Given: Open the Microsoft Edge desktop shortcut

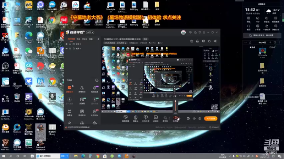Looking at the screenshot, I should click(29, 37).
